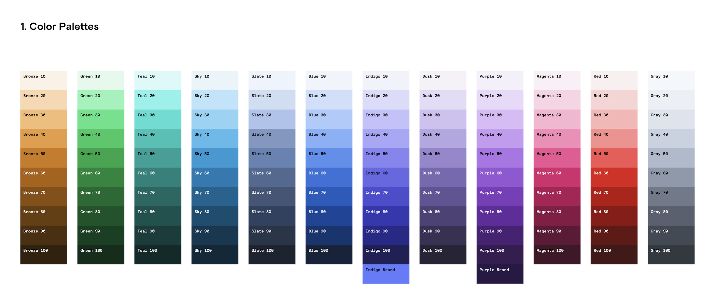Select the Purple Brand swatch
The image size is (715, 304).
tap(500, 274)
